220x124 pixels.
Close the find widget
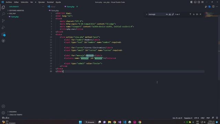(x=200, y=14)
